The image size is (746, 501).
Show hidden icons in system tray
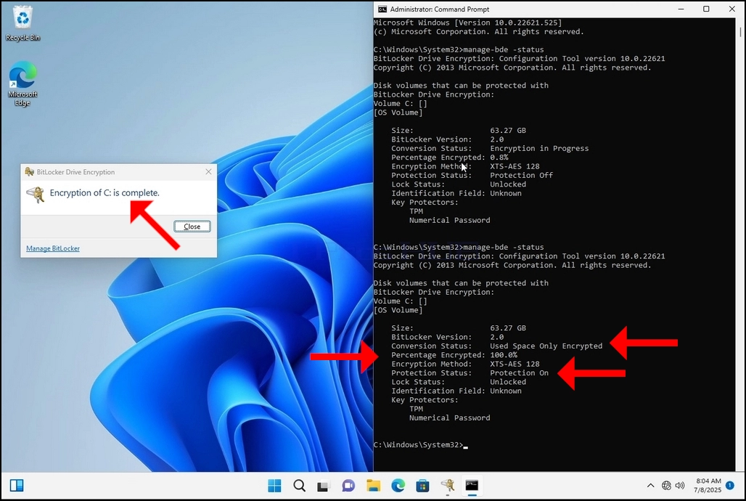coord(650,486)
